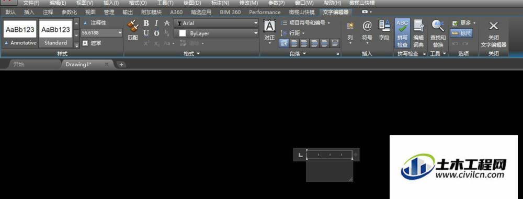The image size is (523, 199).
Task: Open the Justification (对正) dropdown
Action: [x=269, y=32]
